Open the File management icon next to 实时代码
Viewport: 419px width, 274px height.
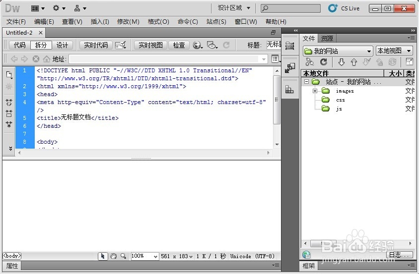(120, 45)
